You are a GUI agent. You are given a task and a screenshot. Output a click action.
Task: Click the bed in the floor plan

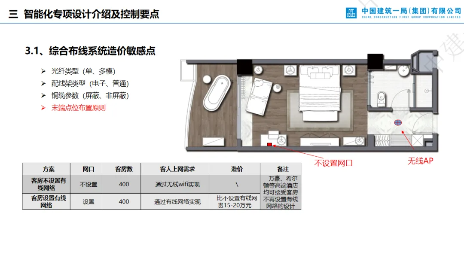319,93
